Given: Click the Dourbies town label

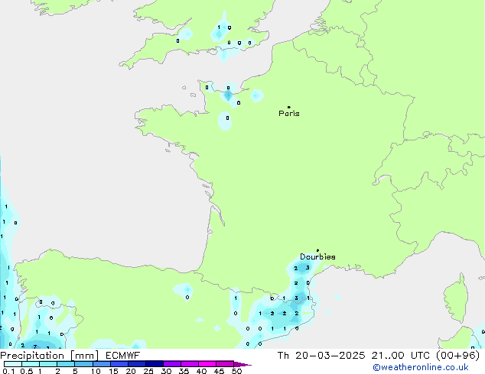Looking at the screenshot, I should pyautogui.click(x=317, y=256).
